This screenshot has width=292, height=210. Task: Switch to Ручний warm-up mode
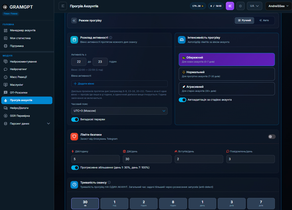pyautogui.click(x=244, y=20)
